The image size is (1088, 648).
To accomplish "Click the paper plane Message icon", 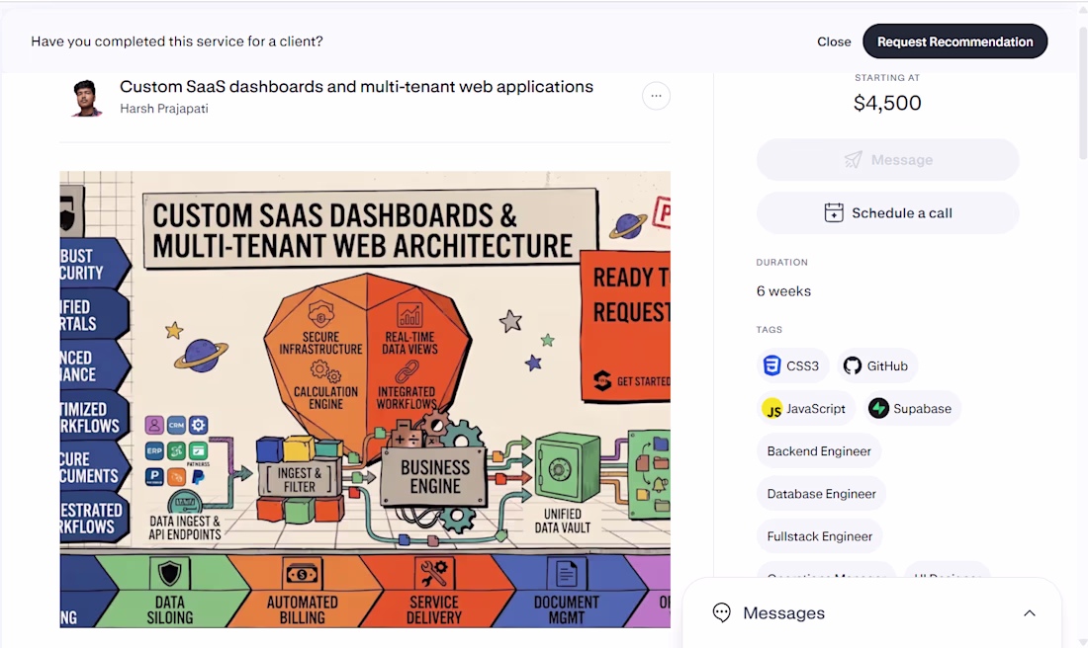I will (853, 160).
